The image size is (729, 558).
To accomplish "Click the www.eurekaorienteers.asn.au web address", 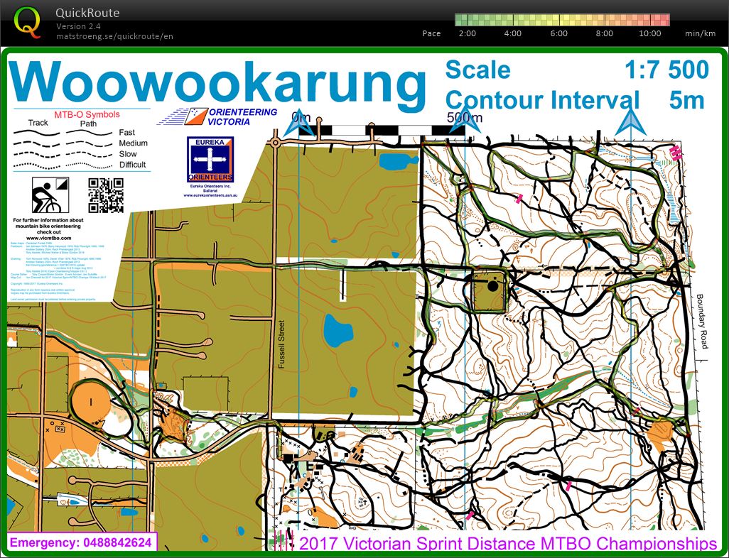I will point(209,195).
